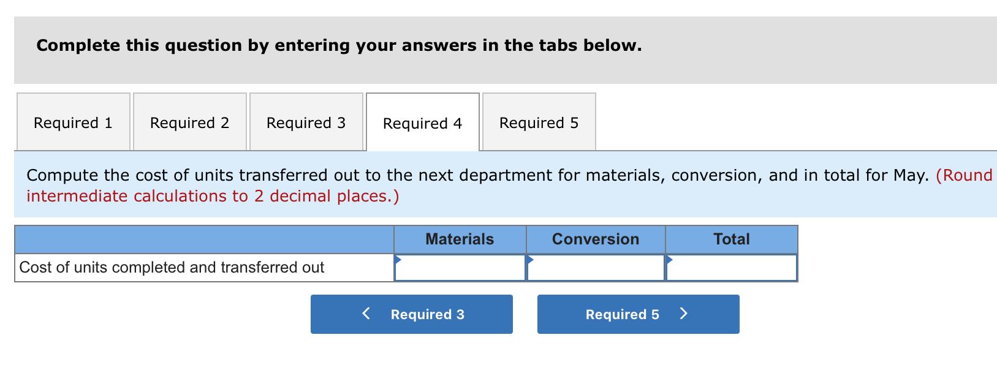Click the Required 3 navigation button
The width and height of the screenshot is (997, 381).
pyautogui.click(x=411, y=314)
